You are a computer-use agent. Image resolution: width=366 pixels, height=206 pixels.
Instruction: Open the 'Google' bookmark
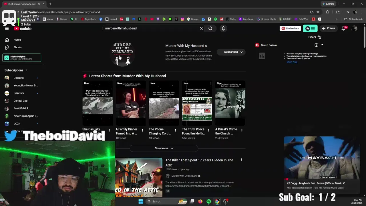click(x=193, y=19)
